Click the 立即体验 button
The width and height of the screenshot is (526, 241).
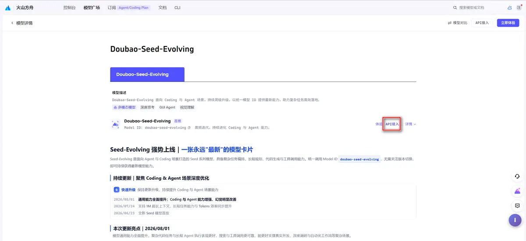[x=508, y=23]
